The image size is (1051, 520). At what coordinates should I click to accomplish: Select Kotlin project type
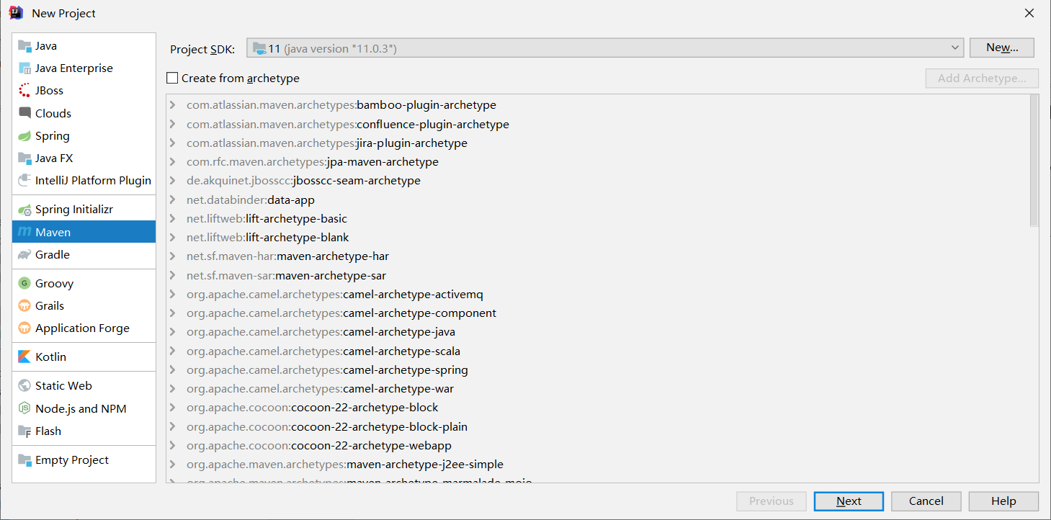coord(84,357)
